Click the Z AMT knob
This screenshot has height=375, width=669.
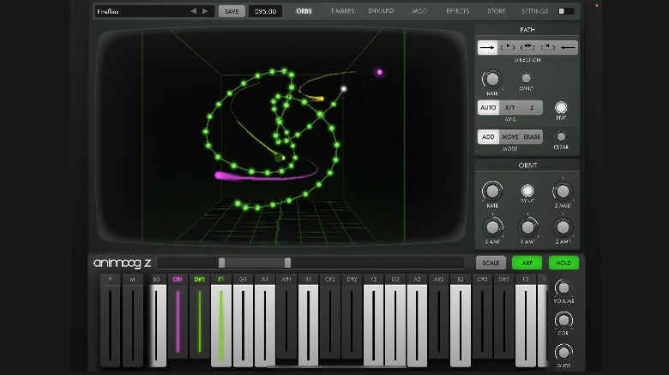click(563, 227)
